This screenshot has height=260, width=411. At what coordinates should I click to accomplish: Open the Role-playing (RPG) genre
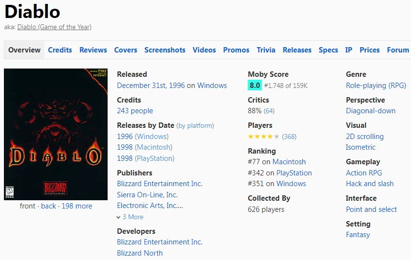(x=376, y=86)
